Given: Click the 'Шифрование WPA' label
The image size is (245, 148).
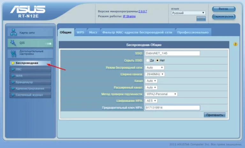Looking at the screenshot, I should point(130,101).
